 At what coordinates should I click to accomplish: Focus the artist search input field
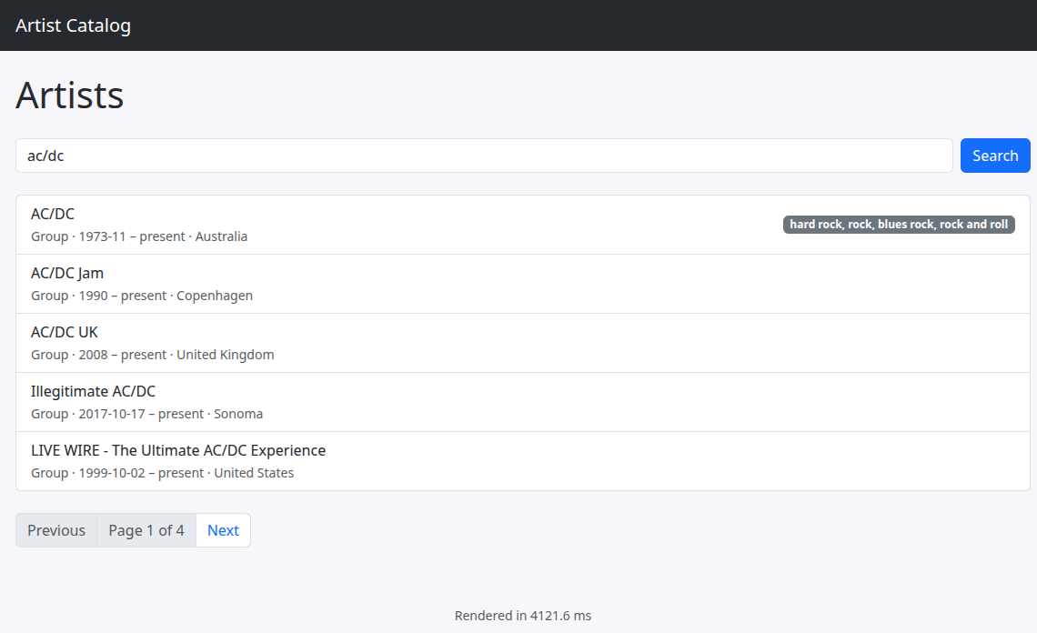(484, 156)
